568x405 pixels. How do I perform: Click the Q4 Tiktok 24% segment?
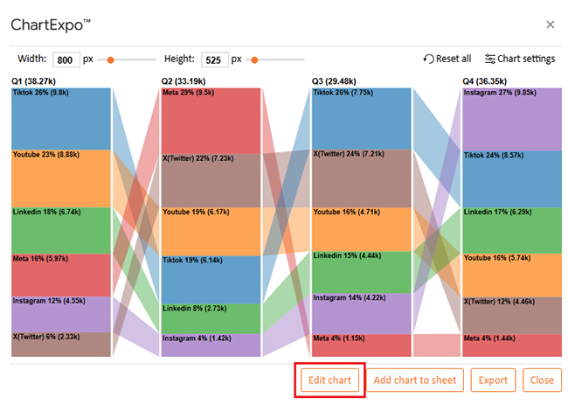click(512, 179)
